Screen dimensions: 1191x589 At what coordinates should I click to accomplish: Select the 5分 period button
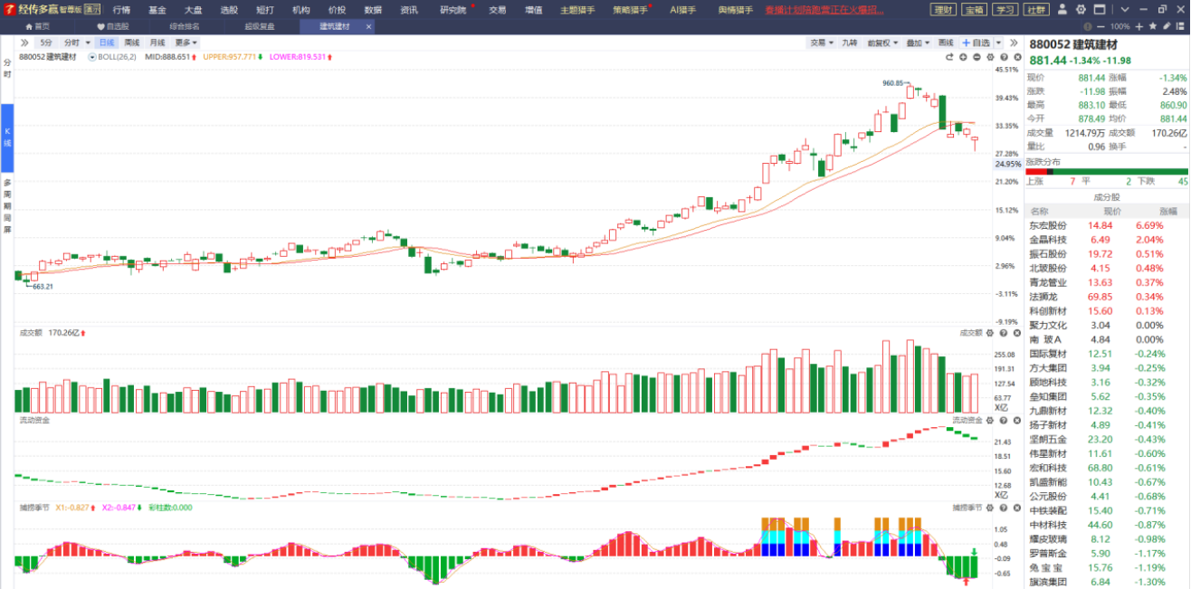click(46, 43)
